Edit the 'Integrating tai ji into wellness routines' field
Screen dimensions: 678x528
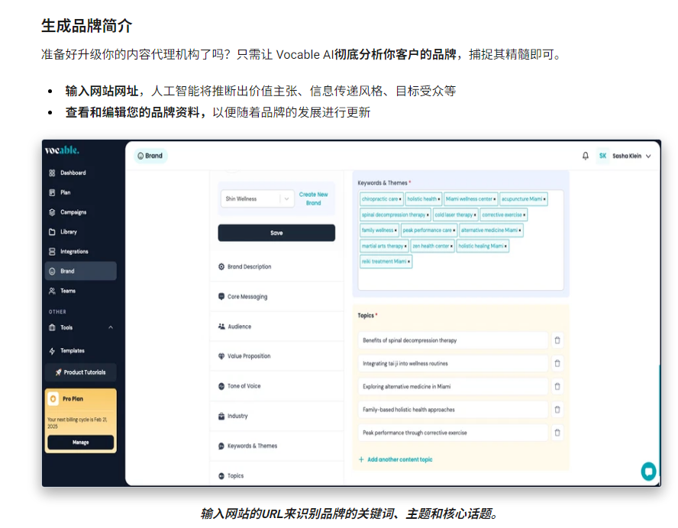(x=452, y=364)
